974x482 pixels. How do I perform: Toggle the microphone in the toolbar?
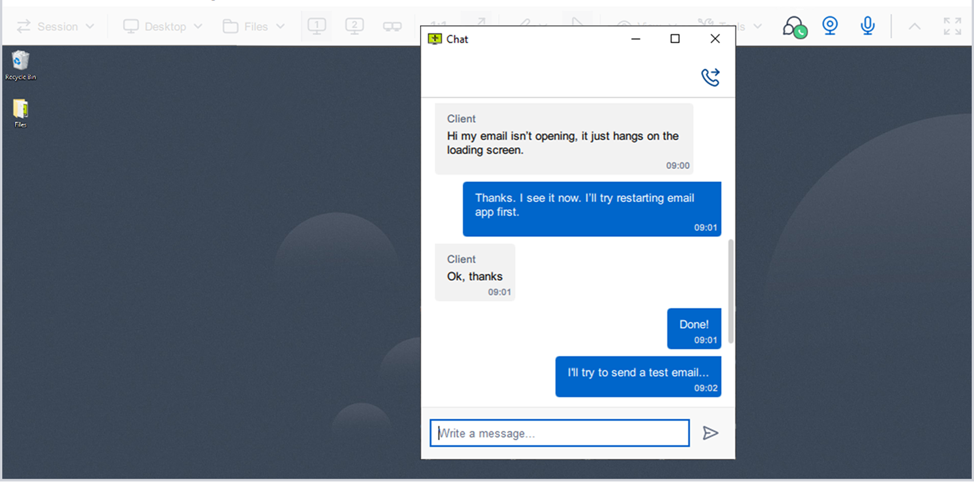coord(868,26)
